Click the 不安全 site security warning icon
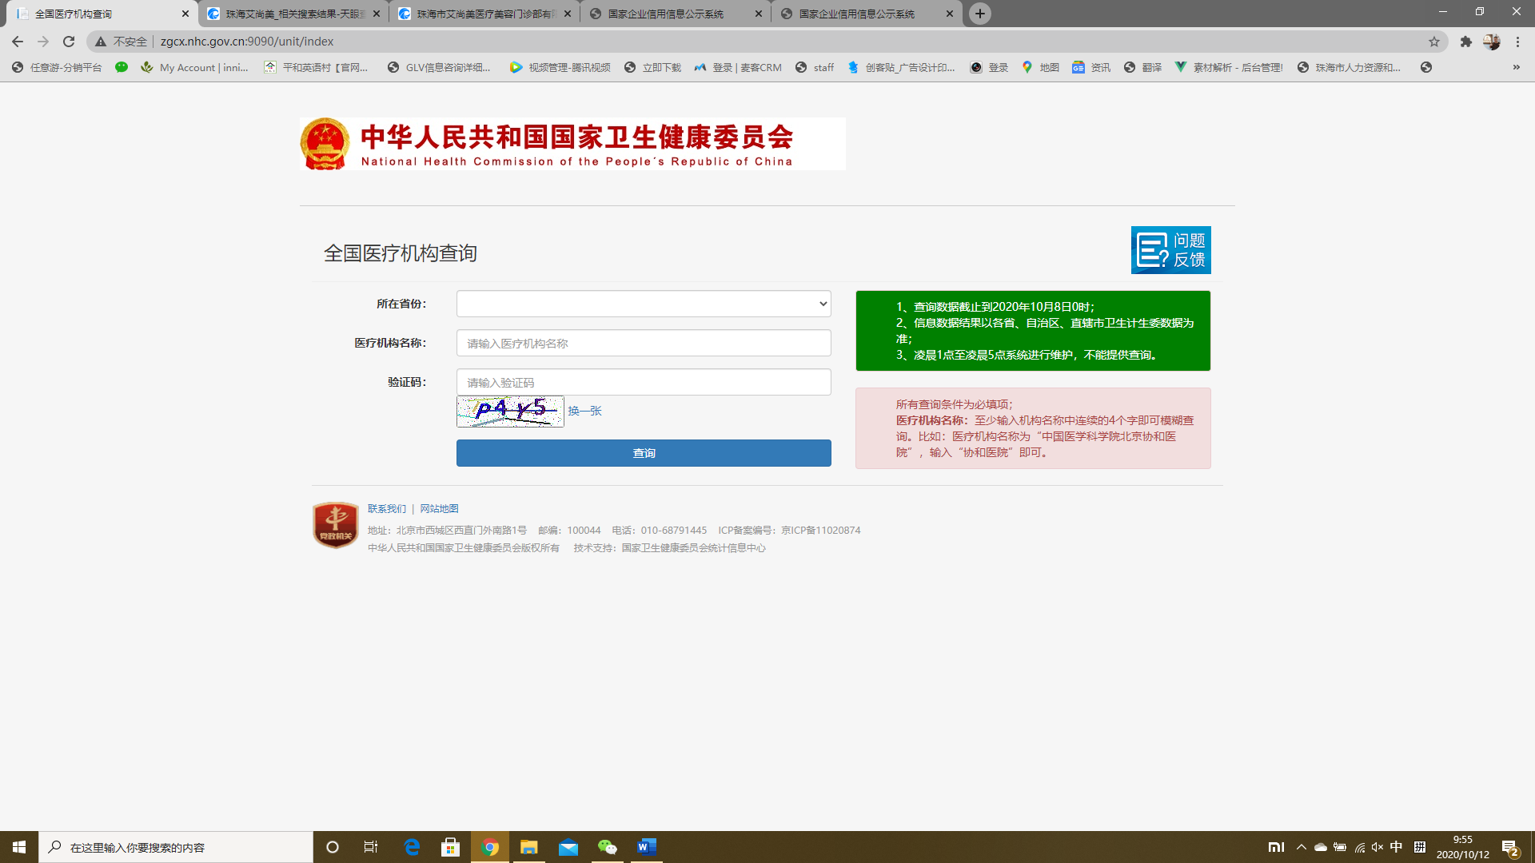Image resolution: width=1535 pixels, height=863 pixels. click(101, 42)
